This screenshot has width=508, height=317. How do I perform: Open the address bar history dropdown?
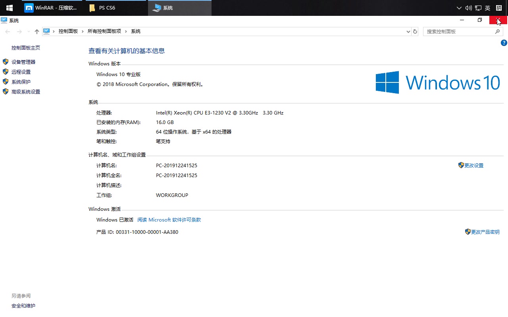(408, 32)
